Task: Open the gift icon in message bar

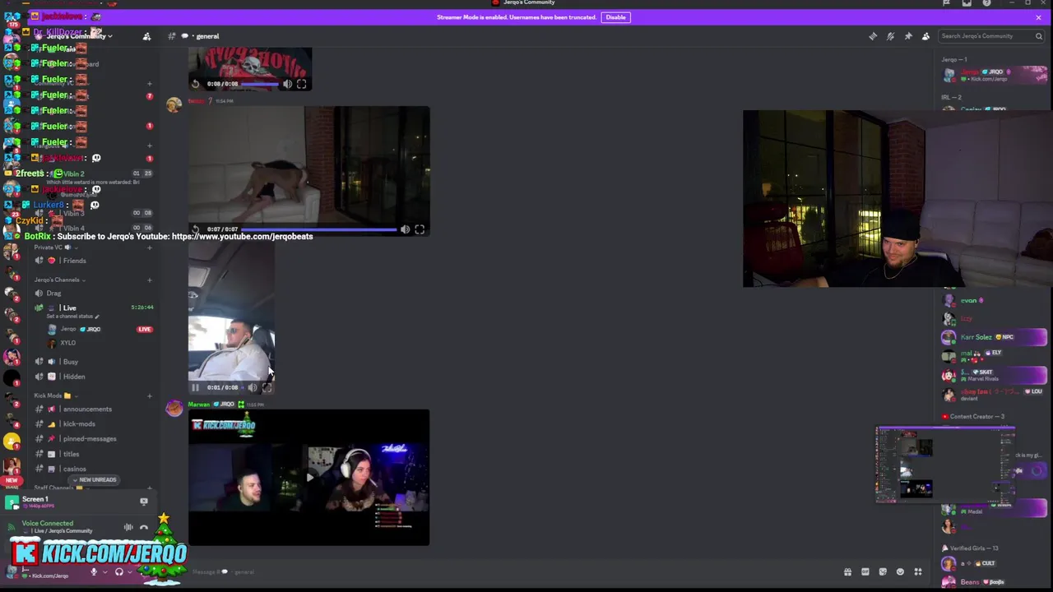Action: 847,572
